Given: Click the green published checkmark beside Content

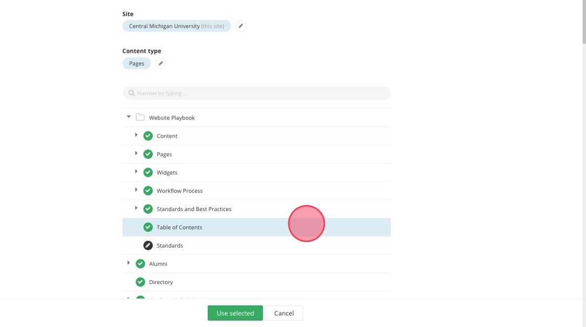Looking at the screenshot, I should (x=148, y=136).
